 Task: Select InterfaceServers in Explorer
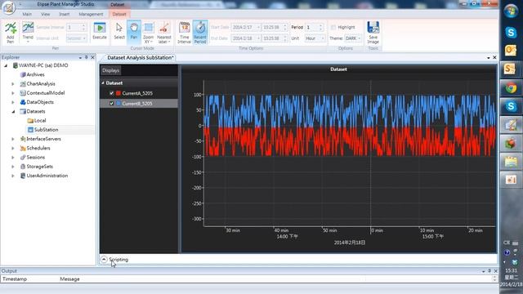(43, 139)
